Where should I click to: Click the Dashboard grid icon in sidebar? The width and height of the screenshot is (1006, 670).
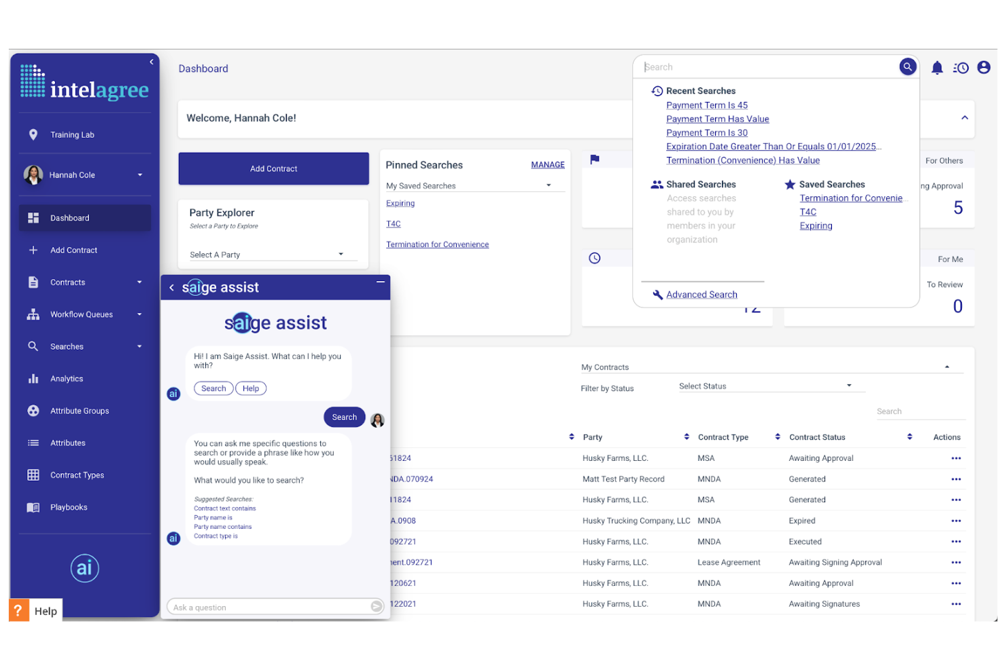pyautogui.click(x=33, y=218)
